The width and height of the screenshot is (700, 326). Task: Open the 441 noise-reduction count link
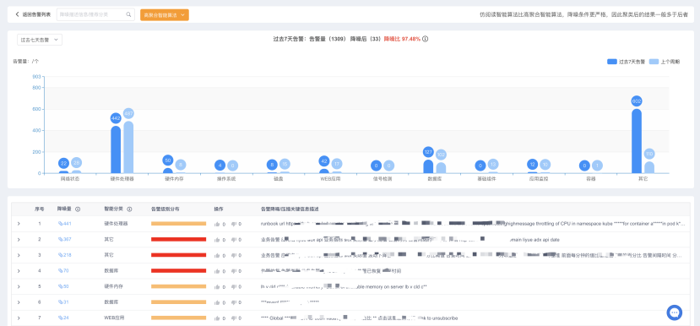(x=65, y=224)
